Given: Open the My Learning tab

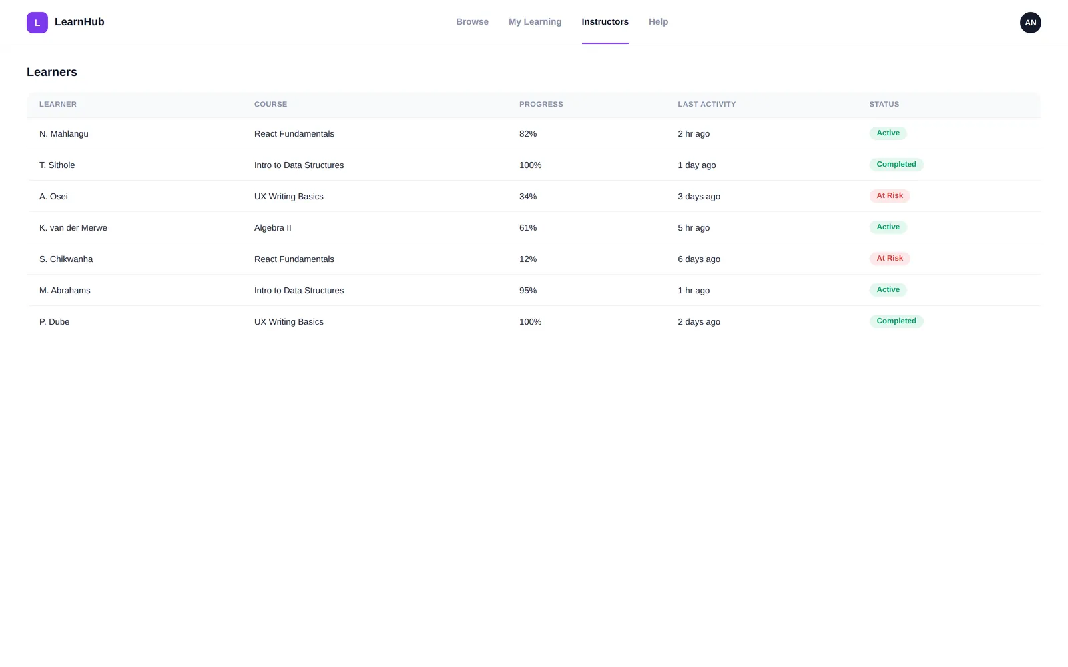Looking at the screenshot, I should (535, 22).
